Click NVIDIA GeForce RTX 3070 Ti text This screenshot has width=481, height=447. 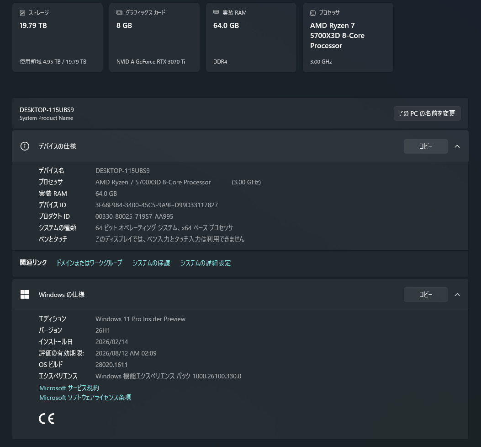pos(151,62)
